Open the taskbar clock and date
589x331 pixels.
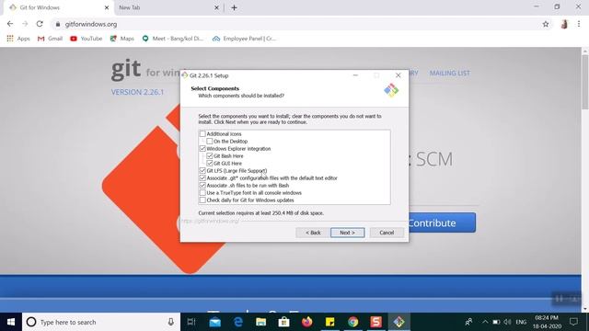547,322
